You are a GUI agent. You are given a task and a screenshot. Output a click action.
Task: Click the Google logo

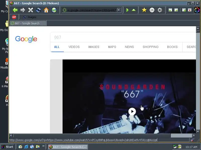(x=26, y=39)
